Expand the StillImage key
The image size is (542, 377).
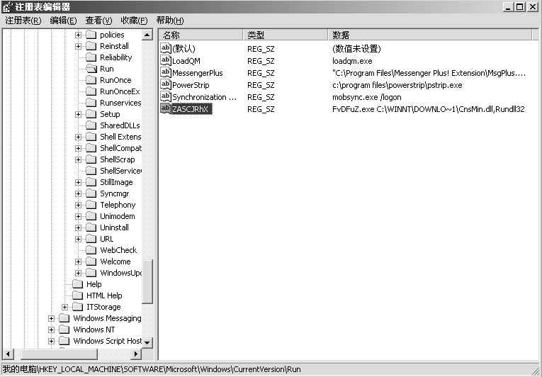[78, 183]
